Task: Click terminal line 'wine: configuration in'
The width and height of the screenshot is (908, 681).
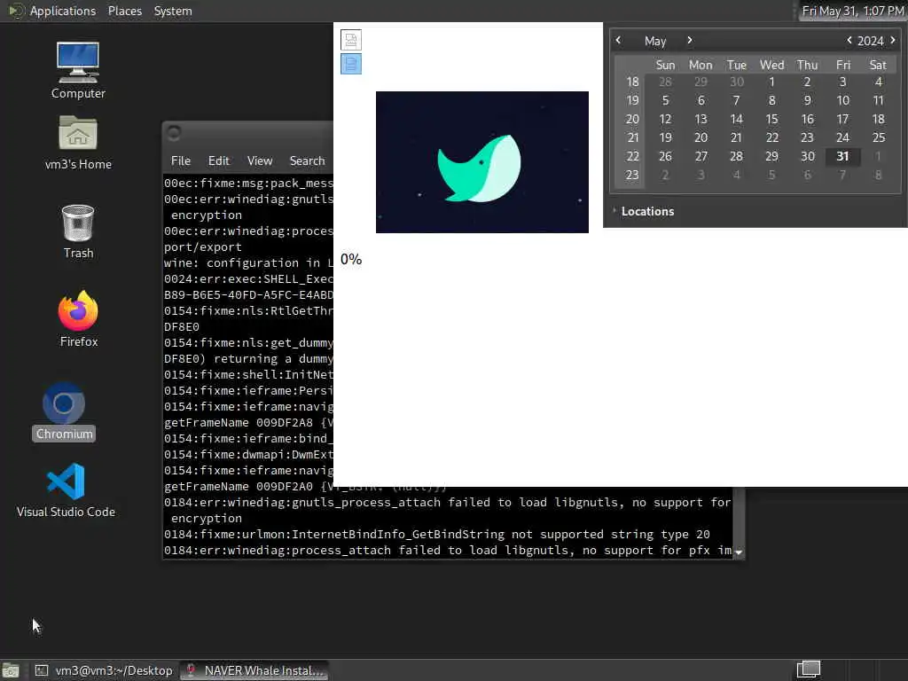Action: click(248, 262)
